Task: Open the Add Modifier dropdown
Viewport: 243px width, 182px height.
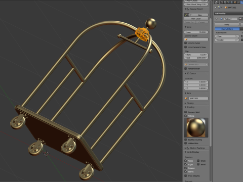Action: tap(228, 13)
